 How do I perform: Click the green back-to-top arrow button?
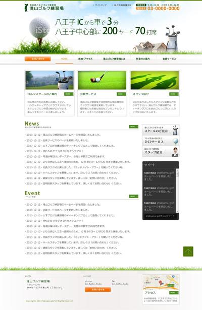click(x=188, y=252)
